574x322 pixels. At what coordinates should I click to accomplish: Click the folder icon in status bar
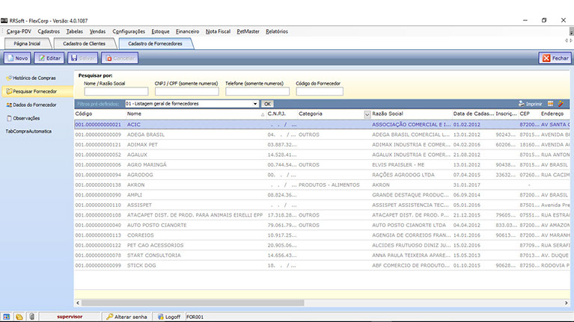point(19,316)
